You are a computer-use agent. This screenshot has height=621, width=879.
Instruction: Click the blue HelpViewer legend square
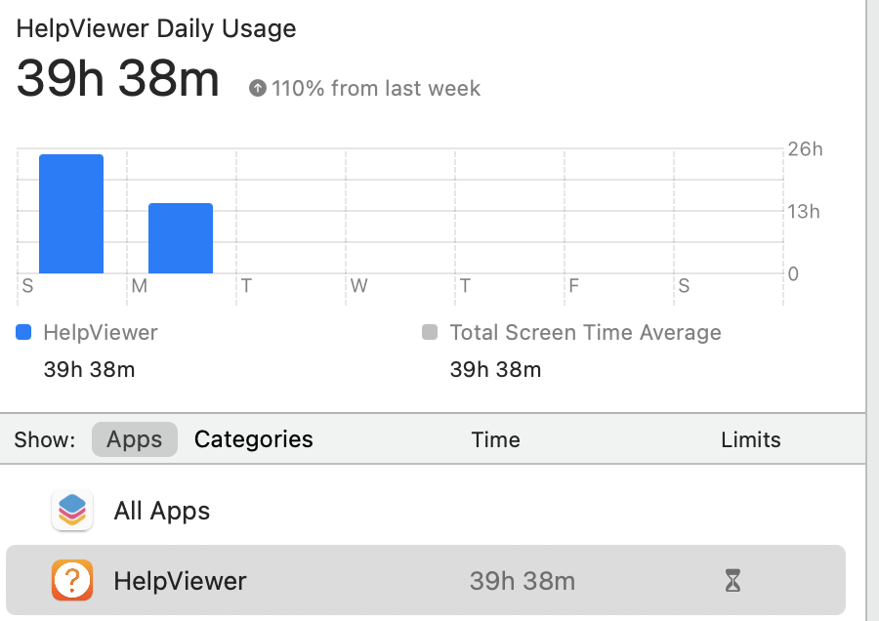[24, 332]
